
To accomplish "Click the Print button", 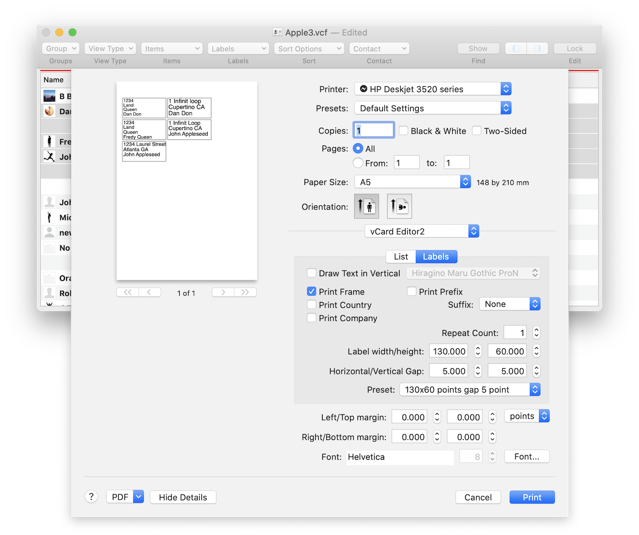I will click(532, 497).
